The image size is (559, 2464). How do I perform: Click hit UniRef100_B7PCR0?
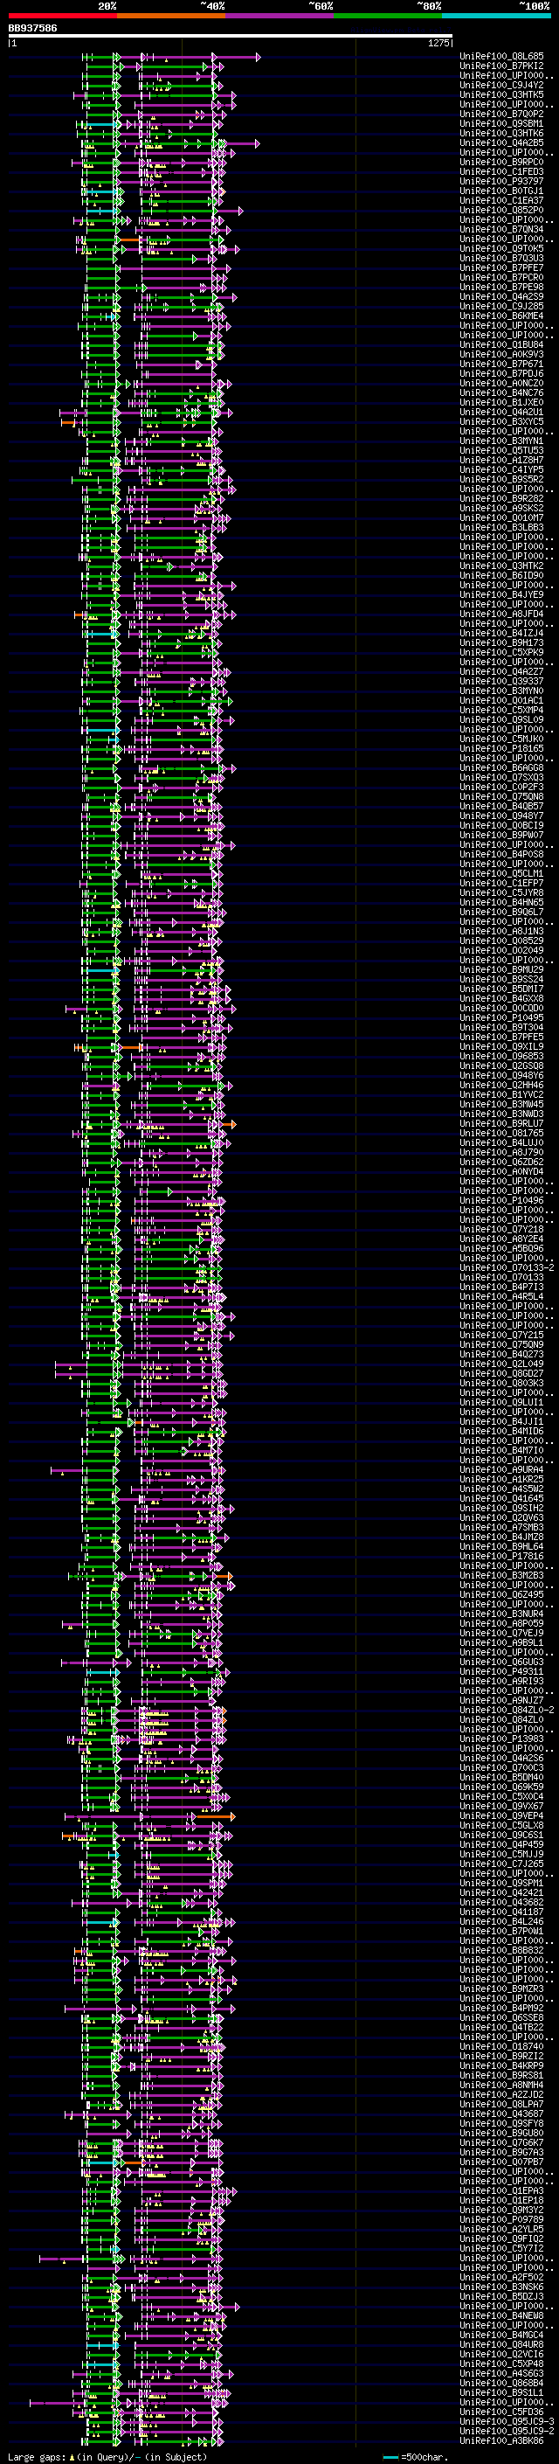coord(501,277)
